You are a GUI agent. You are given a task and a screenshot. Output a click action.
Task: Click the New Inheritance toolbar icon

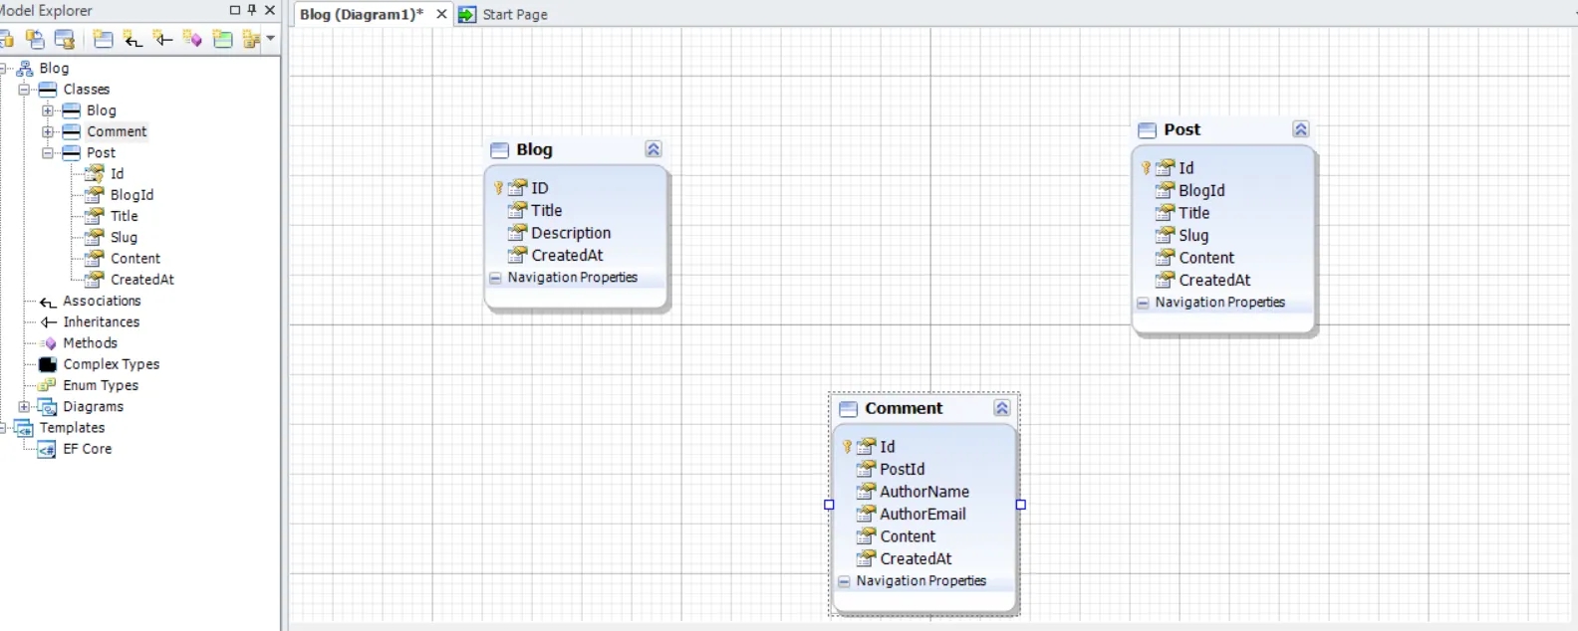coord(162,39)
